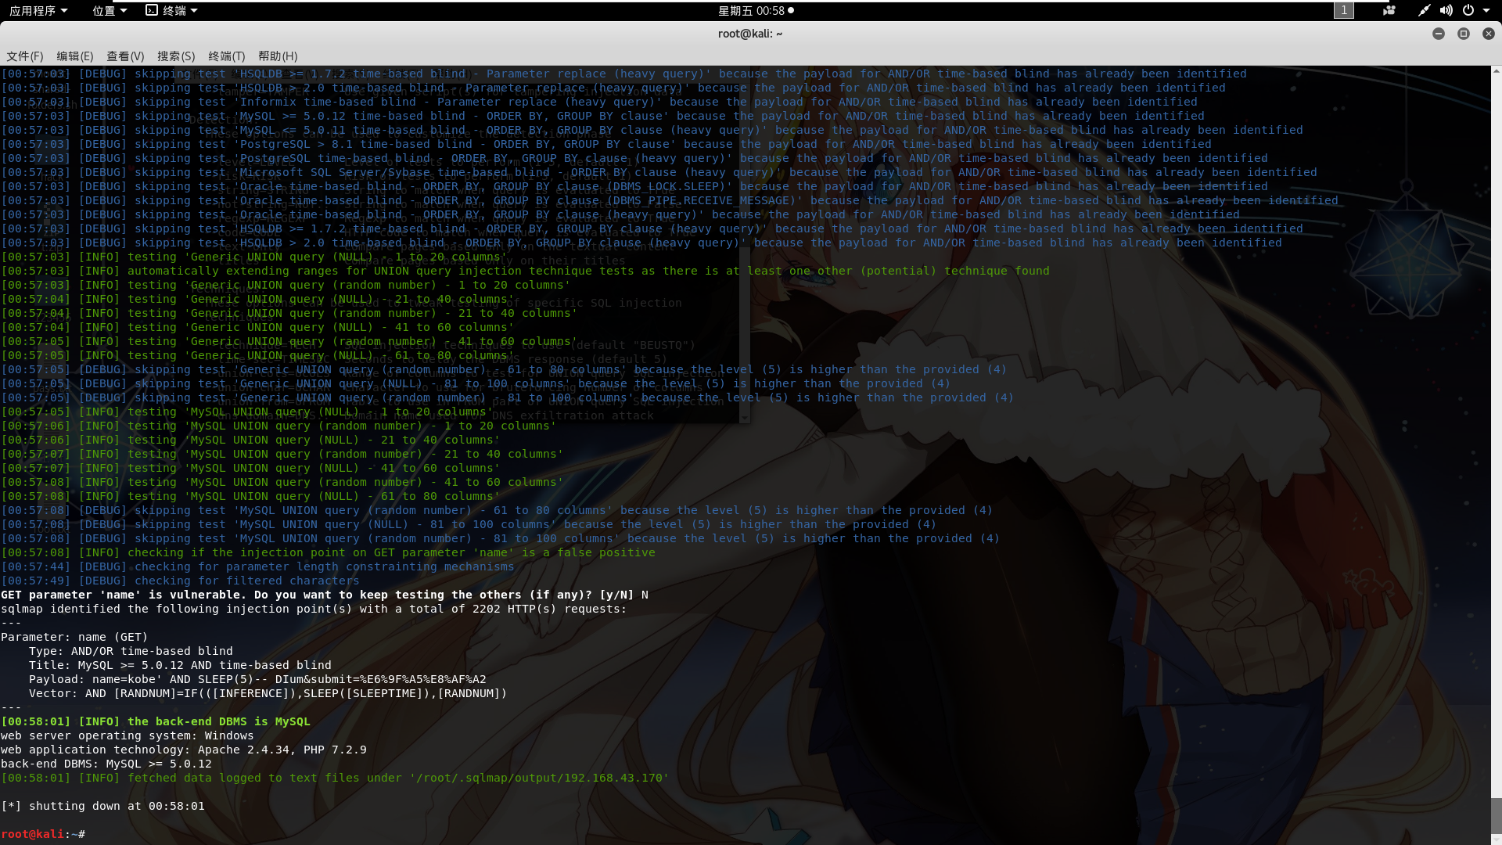
Task: Click the terminal icon in top panel
Action: click(152, 10)
